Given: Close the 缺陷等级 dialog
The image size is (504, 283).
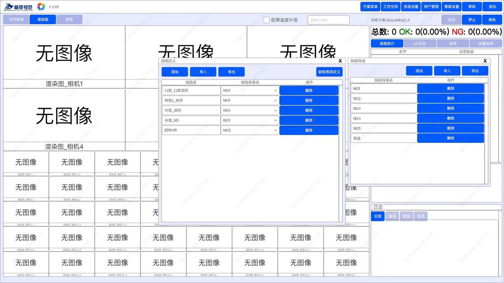Looking at the screenshot, I should pyautogui.click(x=485, y=61).
